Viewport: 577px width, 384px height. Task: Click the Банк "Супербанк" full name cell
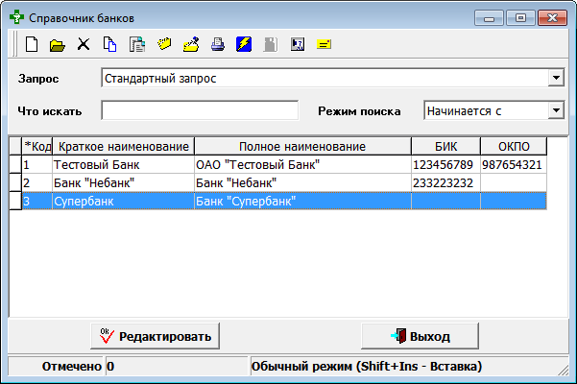point(302,201)
